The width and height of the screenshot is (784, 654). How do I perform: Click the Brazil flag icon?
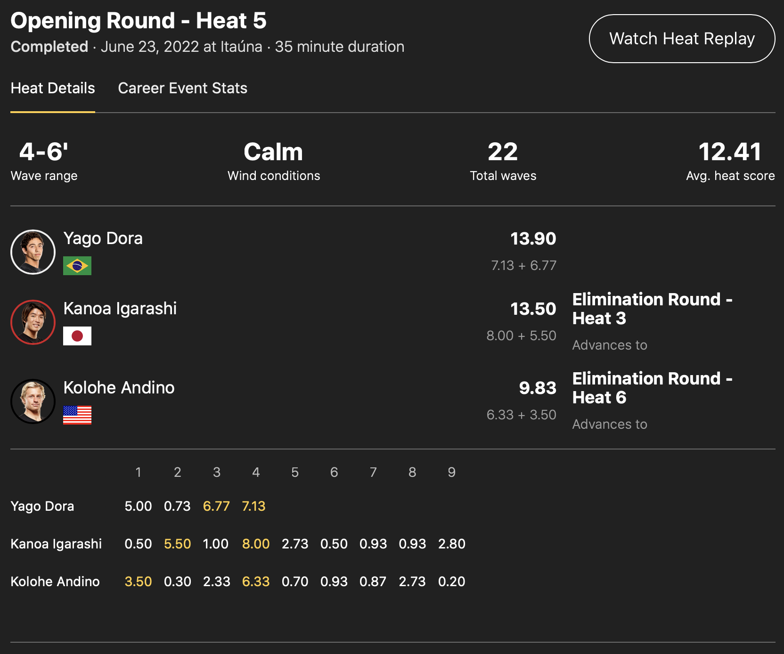(x=77, y=266)
